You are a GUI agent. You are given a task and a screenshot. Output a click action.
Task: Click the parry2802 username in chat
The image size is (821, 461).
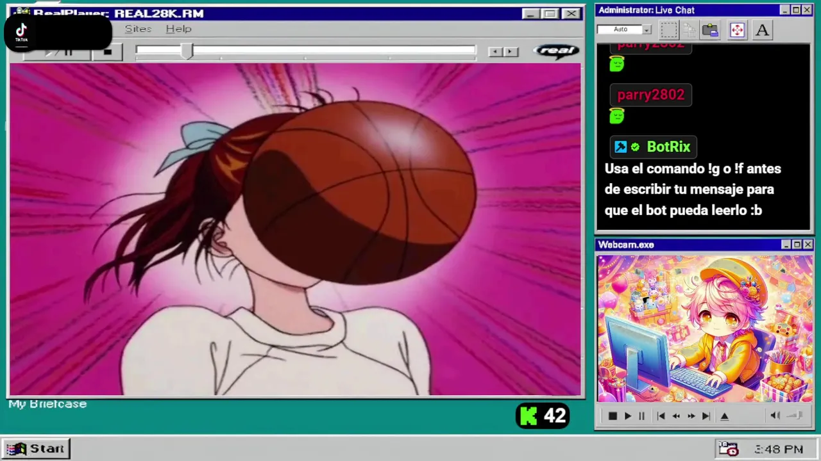pyautogui.click(x=650, y=95)
